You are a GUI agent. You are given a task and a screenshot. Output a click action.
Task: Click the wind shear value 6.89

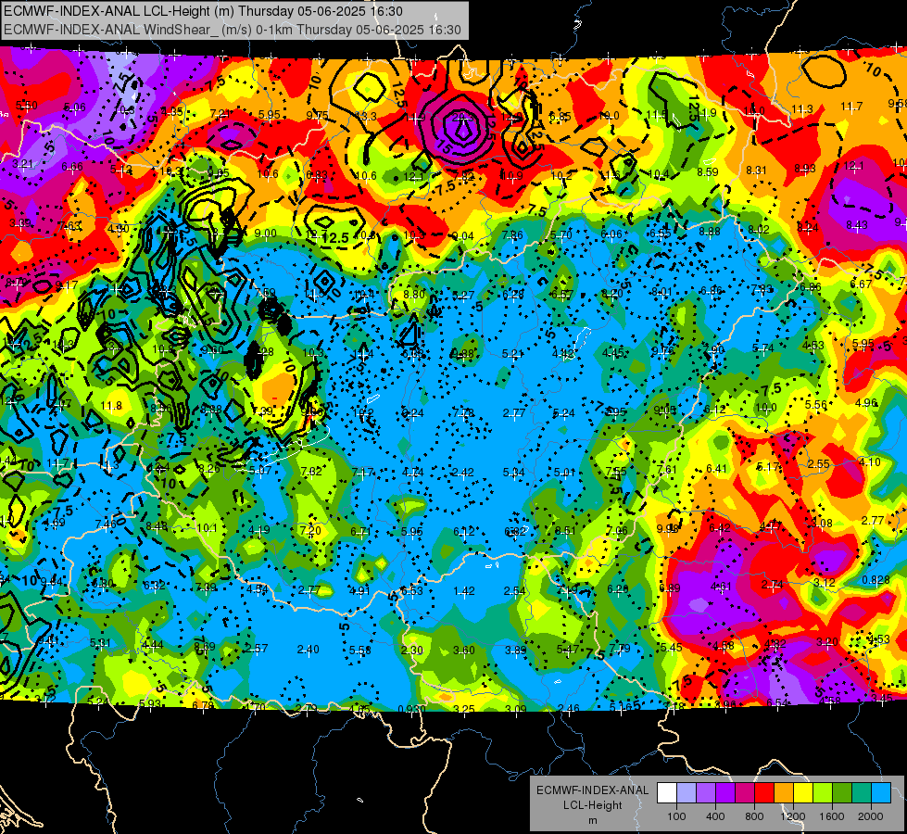(670, 588)
